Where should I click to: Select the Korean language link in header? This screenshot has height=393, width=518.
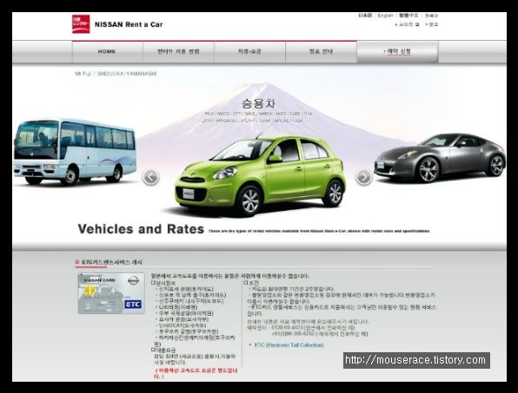pos(431,16)
